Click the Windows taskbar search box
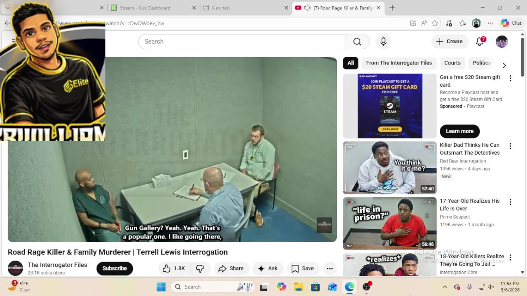Screen dimensions: 527x296 point(213,287)
